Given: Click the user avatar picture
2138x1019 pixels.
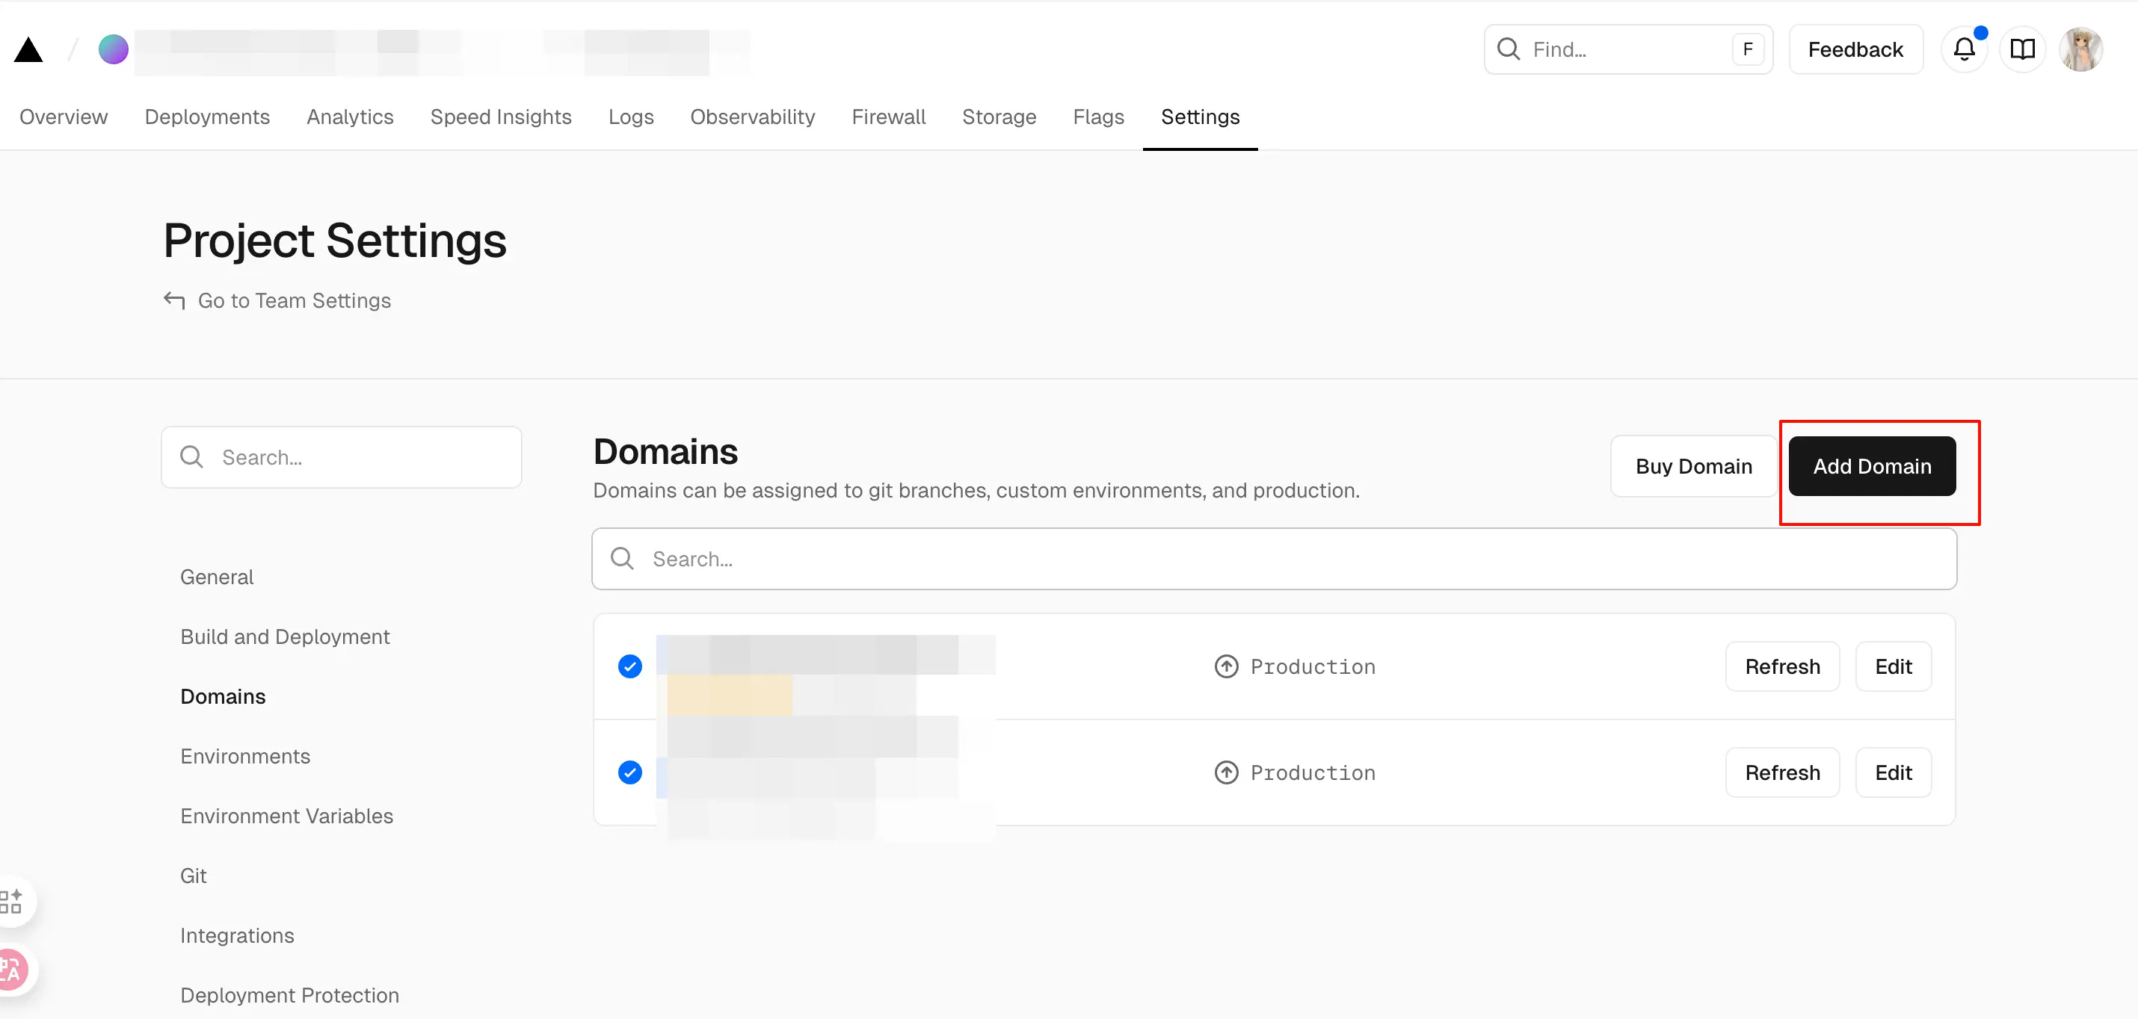Looking at the screenshot, I should coord(2080,50).
